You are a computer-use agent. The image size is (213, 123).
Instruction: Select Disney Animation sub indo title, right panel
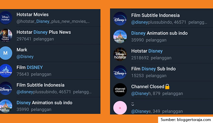click(159, 33)
